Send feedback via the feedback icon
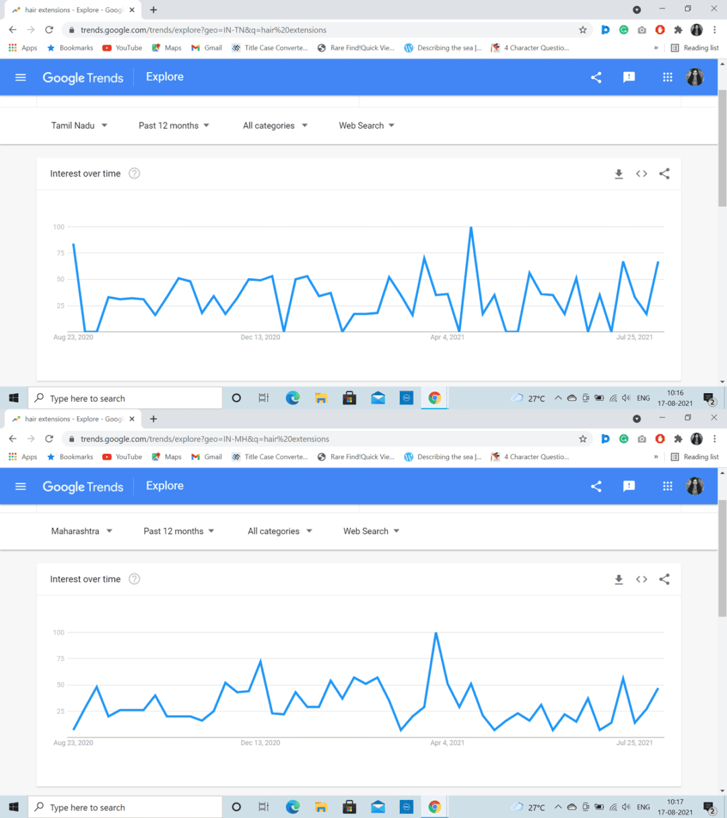Image resolution: width=727 pixels, height=818 pixels. (x=629, y=77)
